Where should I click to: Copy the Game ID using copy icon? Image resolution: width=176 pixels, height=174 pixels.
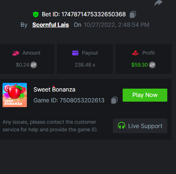(114, 100)
